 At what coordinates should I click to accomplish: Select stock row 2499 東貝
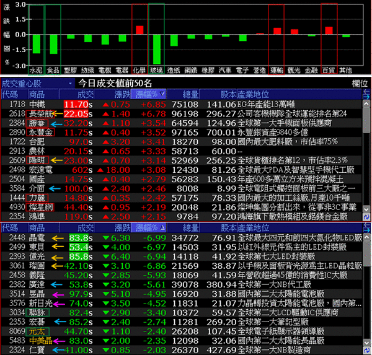(x=182, y=247)
